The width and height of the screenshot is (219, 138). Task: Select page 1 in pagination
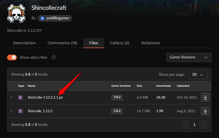tap(194, 125)
